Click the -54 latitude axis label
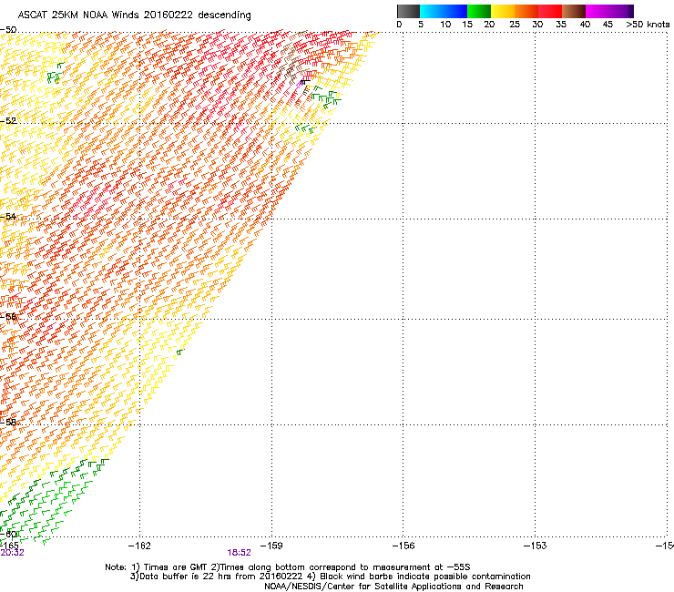674x592 pixels. click(x=9, y=216)
